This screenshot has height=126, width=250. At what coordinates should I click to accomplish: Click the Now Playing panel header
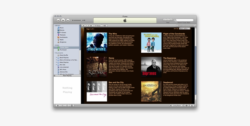coord(67,76)
